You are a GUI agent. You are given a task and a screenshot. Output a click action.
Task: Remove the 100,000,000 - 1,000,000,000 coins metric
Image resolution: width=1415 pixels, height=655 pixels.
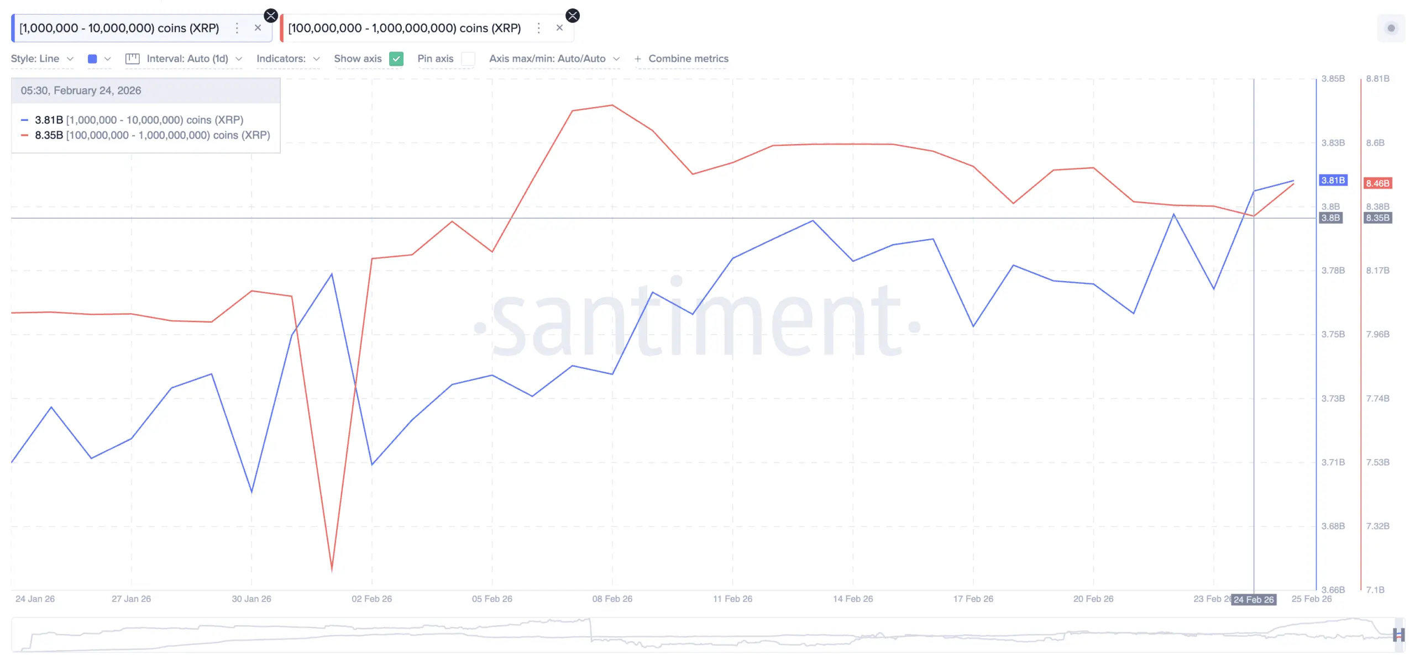click(559, 28)
